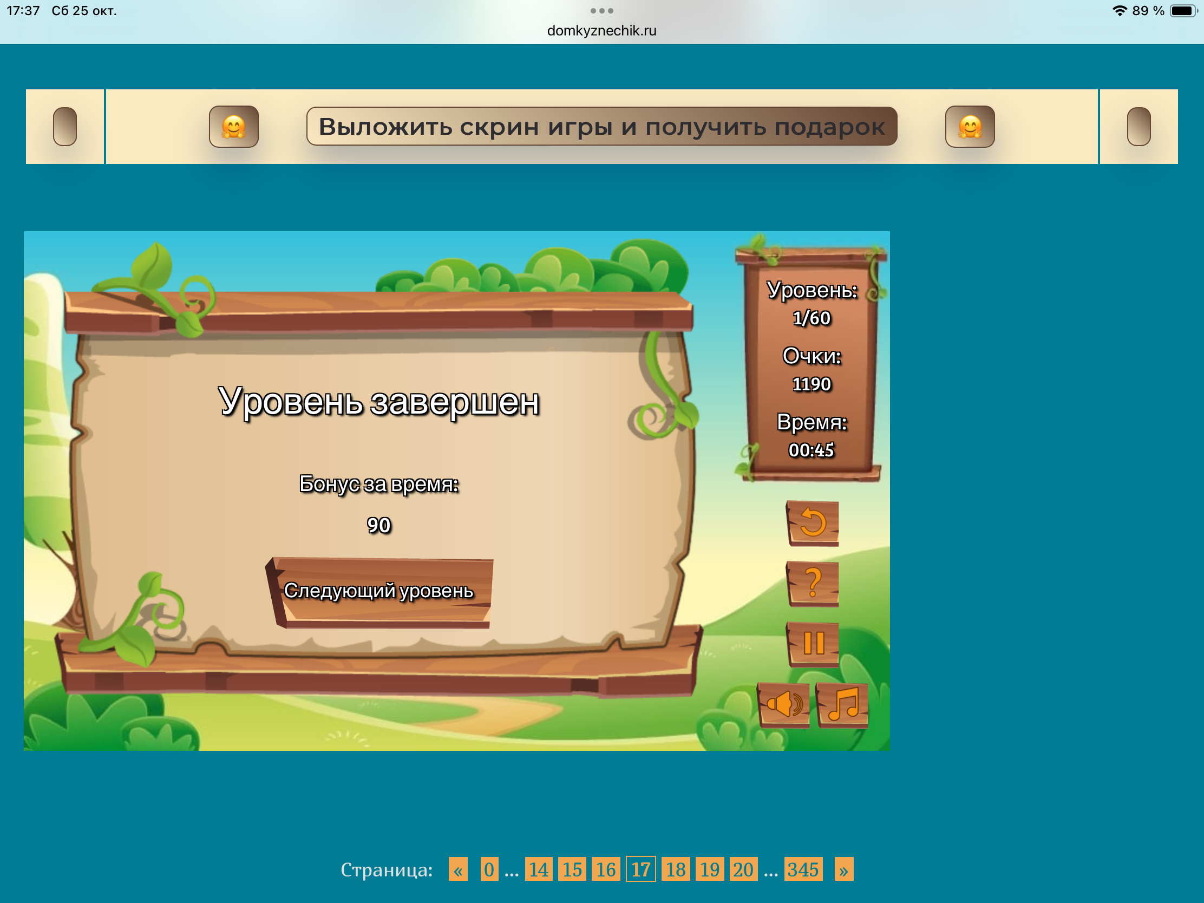Open page 16 in pagination
The image size is (1204, 903).
click(x=606, y=869)
